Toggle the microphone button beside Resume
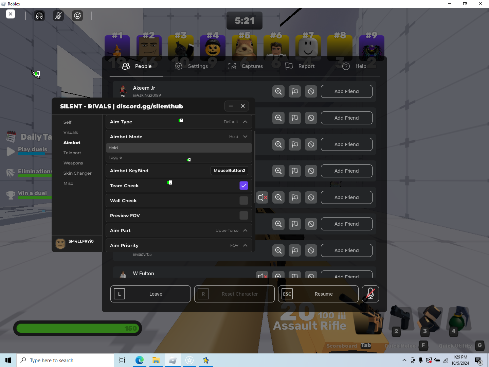 [x=370, y=294]
